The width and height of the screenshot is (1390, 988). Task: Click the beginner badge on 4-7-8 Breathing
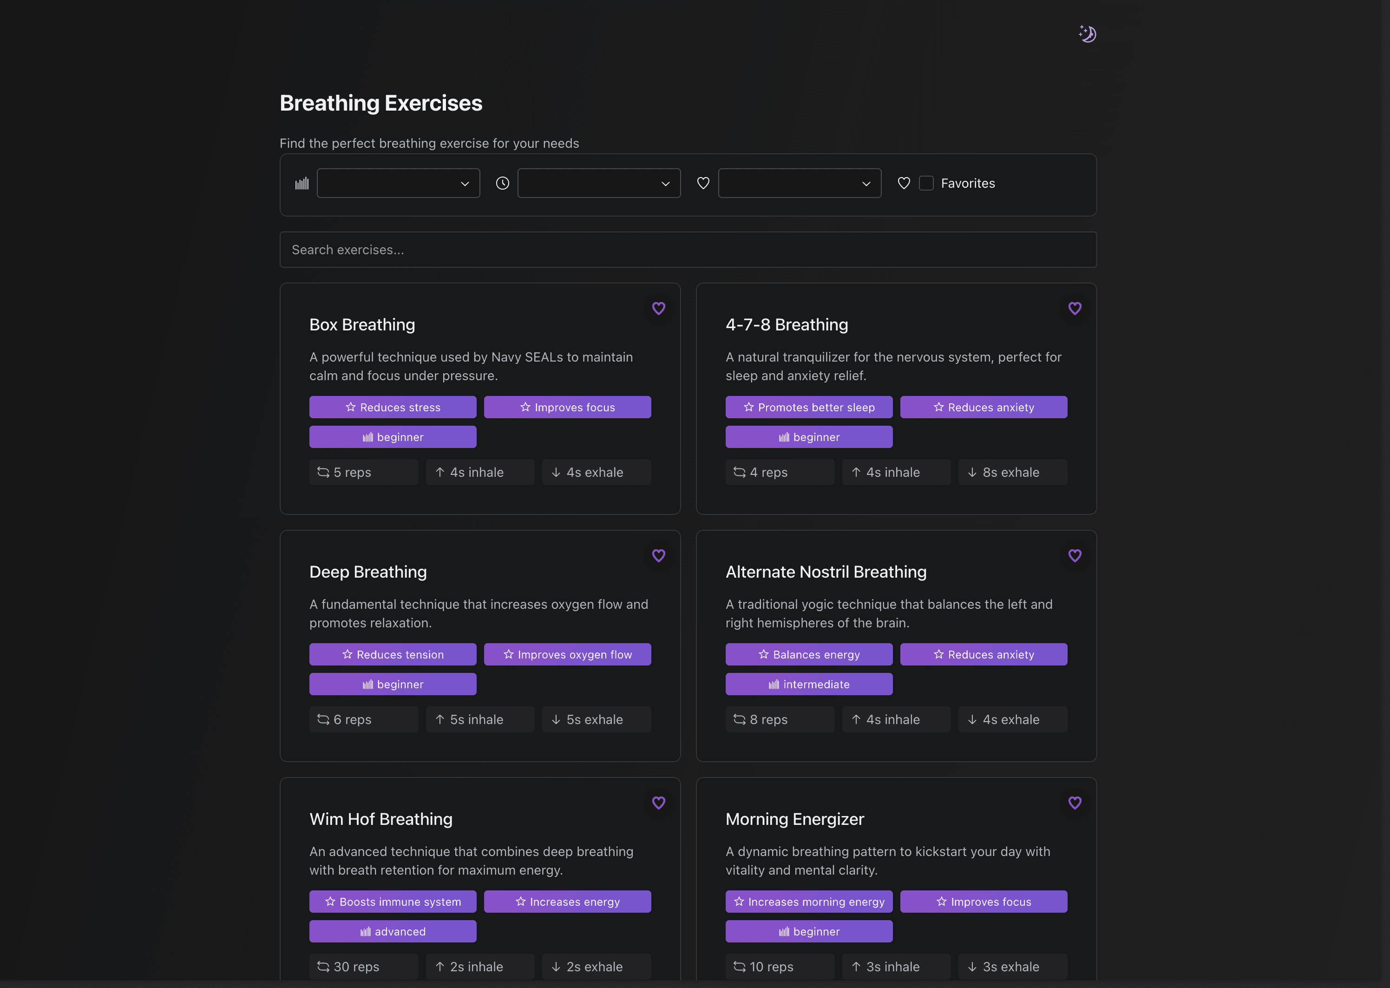point(809,437)
